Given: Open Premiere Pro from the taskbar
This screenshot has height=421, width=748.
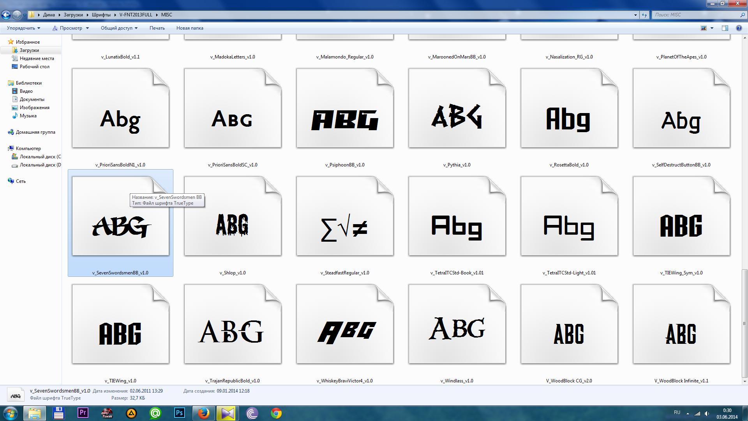Looking at the screenshot, I should pos(83,413).
